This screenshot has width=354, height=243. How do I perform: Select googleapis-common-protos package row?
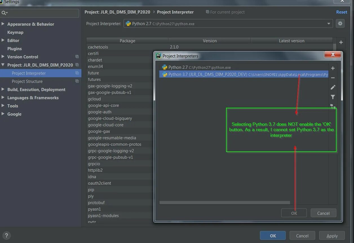point(114,144)
